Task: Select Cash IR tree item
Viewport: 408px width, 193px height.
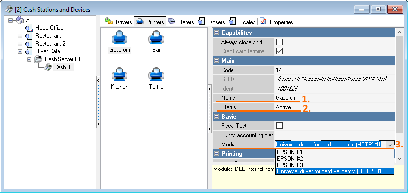Action: [63, 67]
